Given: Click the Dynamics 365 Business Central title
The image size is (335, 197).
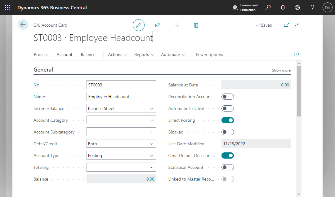Looking at the screenshot, I should pyautogui.click(x=52, y=7).
